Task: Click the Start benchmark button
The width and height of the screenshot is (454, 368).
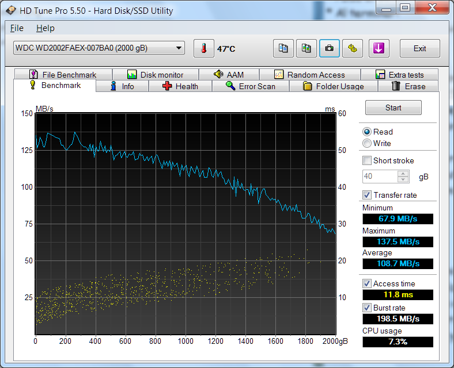Action: coord(393,108)
